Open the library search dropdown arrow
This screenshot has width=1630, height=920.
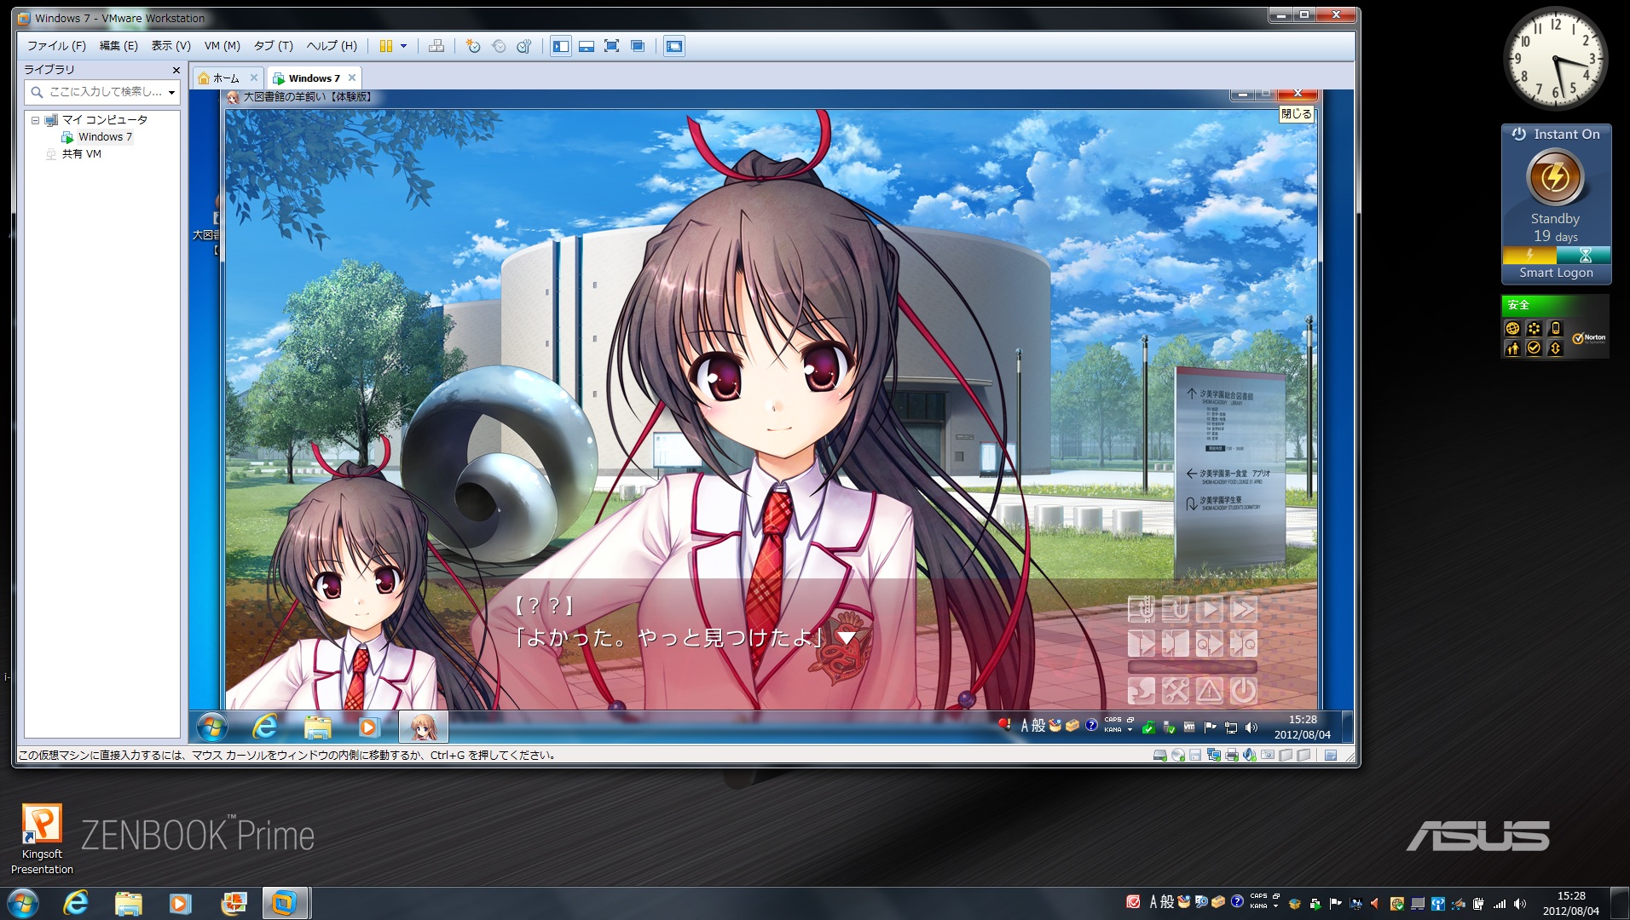[x=171, y=92]
